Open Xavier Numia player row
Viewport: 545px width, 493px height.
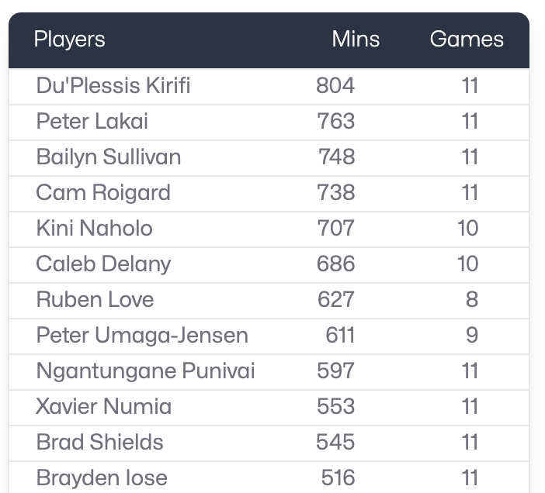[104, 406]
